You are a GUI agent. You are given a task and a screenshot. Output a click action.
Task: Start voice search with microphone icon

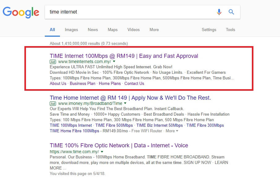[219, 12]
